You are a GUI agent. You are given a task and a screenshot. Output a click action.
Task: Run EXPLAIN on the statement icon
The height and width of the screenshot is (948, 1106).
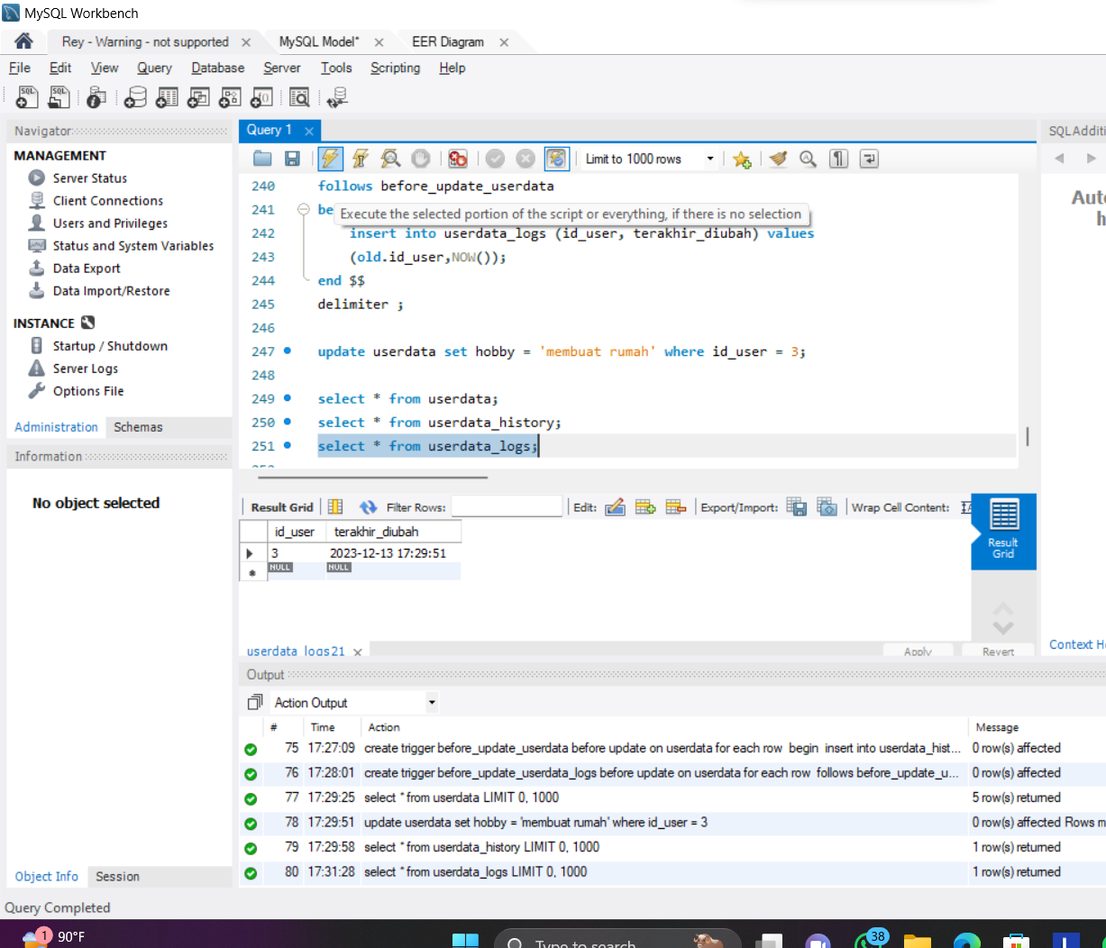tap(390, 159)
